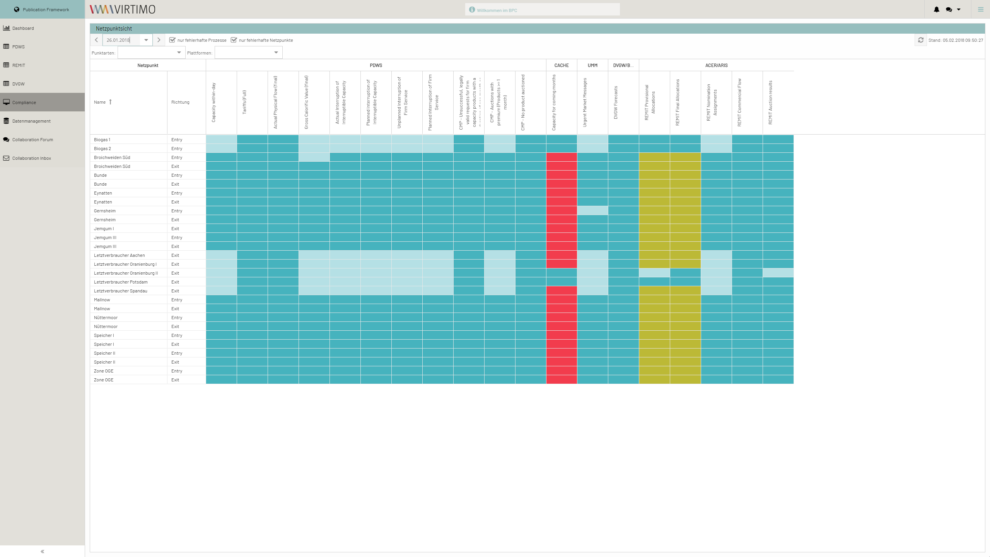Sort by Name ascending arrow

pyautogui.click(x=110, y=102)
